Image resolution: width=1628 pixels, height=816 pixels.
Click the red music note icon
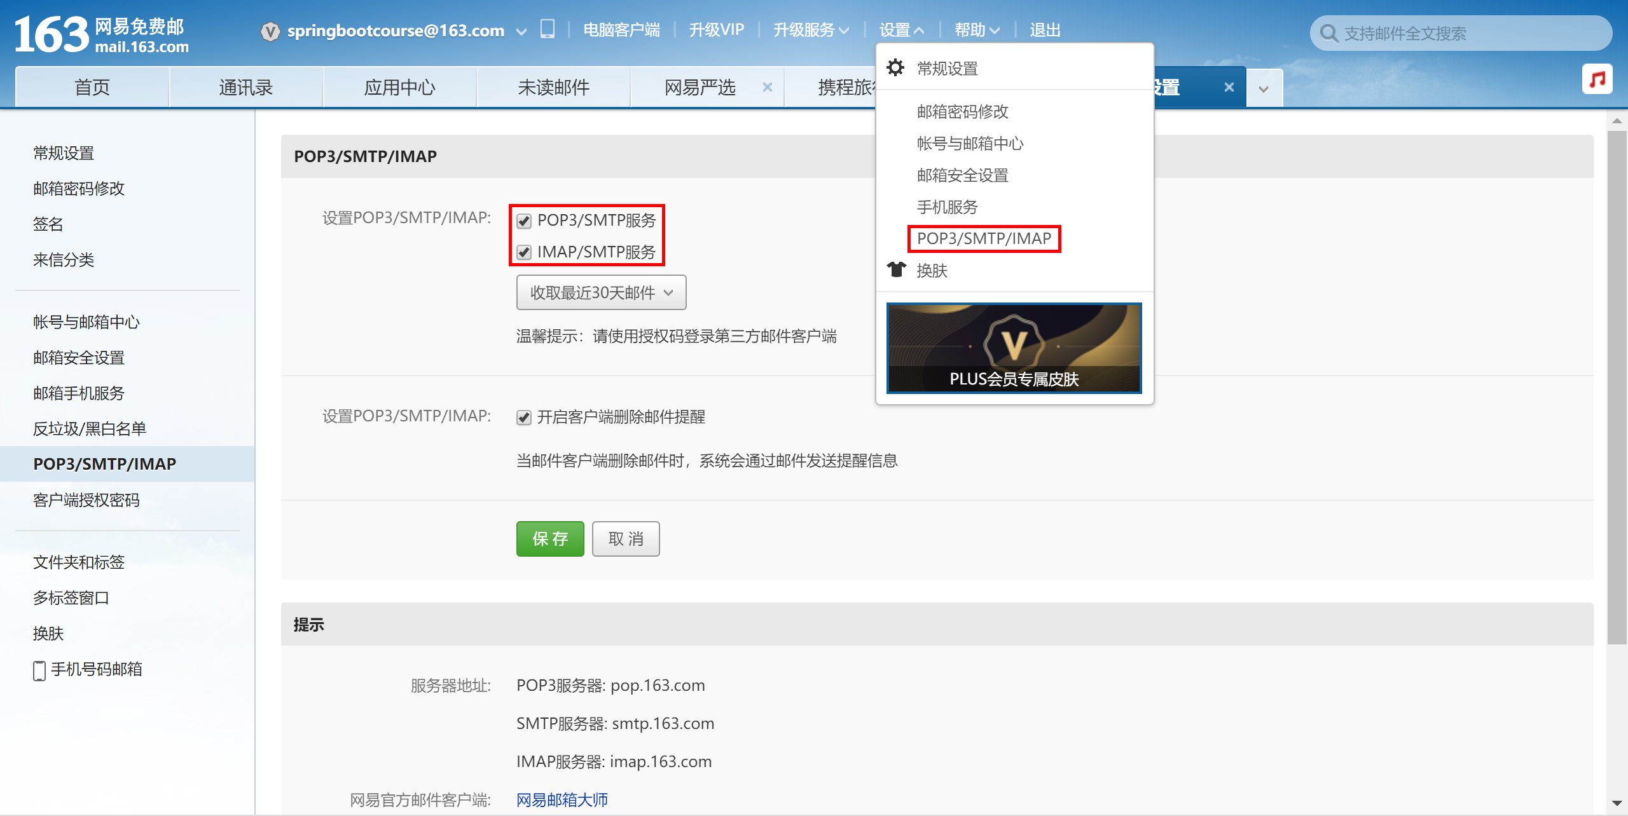tap(1597, 79)
